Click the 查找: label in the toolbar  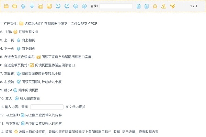tap(94, 6)
